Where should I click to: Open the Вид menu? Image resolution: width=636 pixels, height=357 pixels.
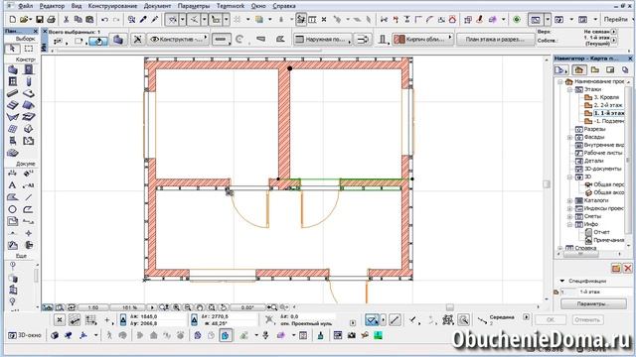click(77, 6)
